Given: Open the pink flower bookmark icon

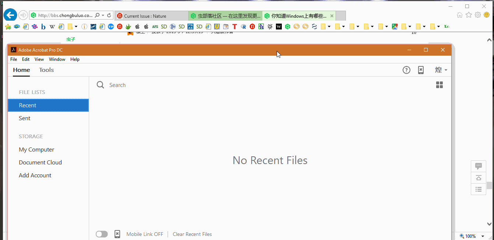Looking at the screenshot, I should [x=34, y=27].
